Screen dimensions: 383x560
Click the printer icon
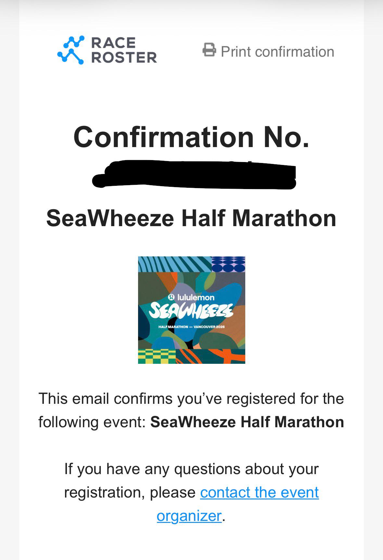click(209, 50)
